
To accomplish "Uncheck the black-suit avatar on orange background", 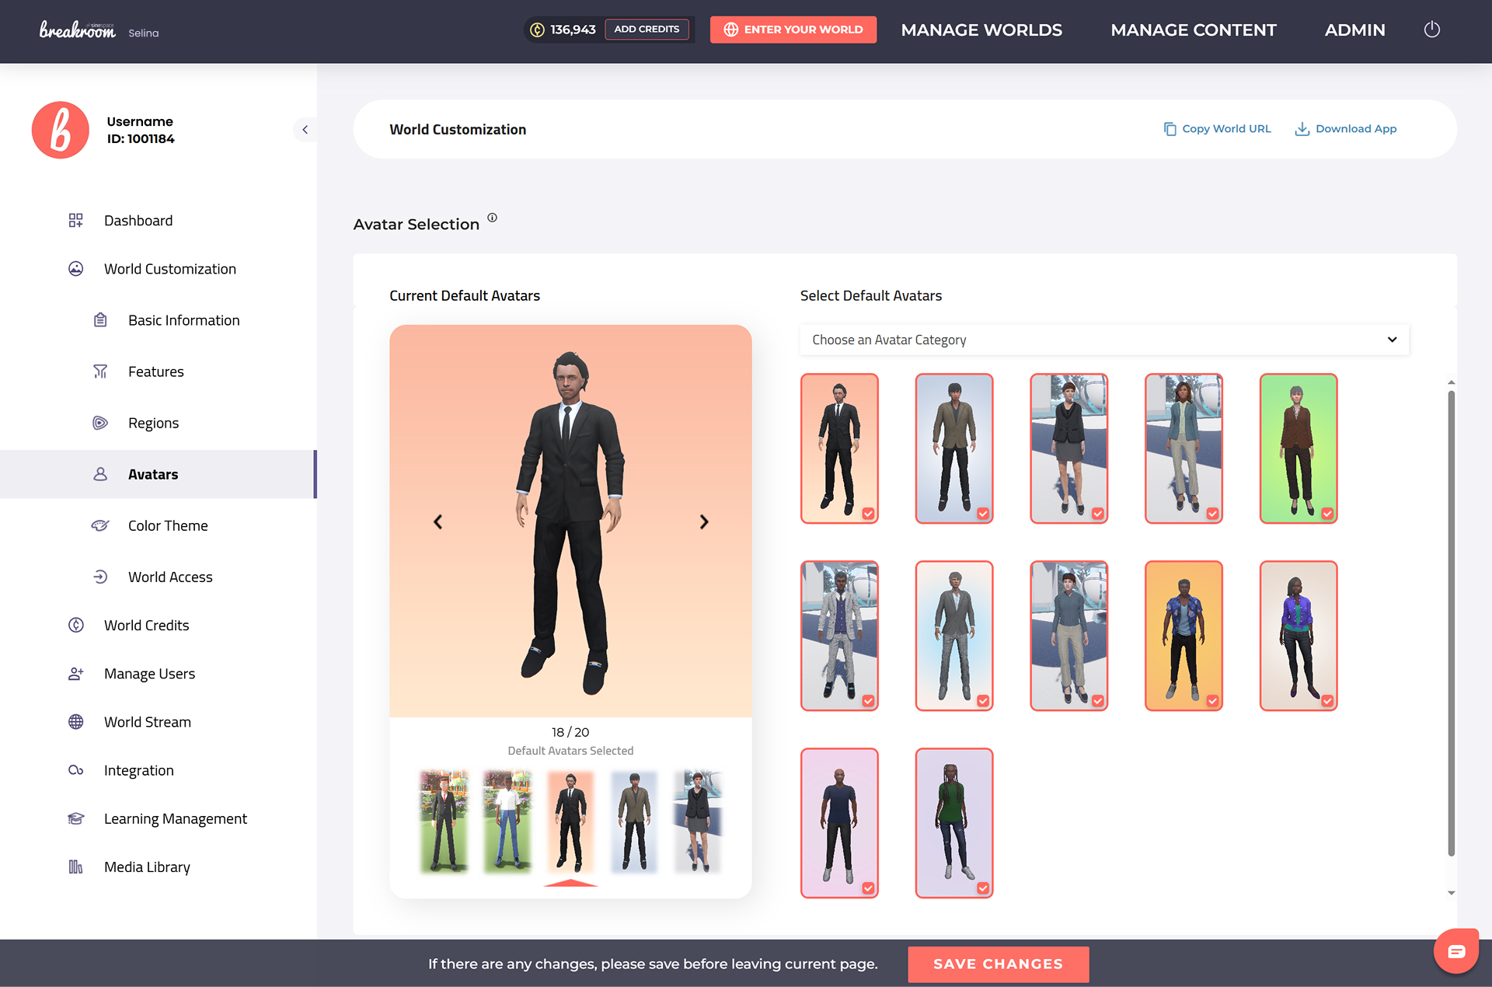I will (868, 514).
